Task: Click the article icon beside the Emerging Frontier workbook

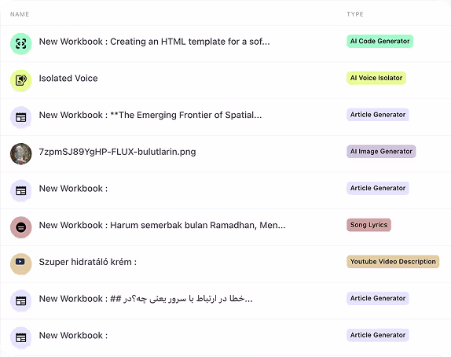Action: 21,117
